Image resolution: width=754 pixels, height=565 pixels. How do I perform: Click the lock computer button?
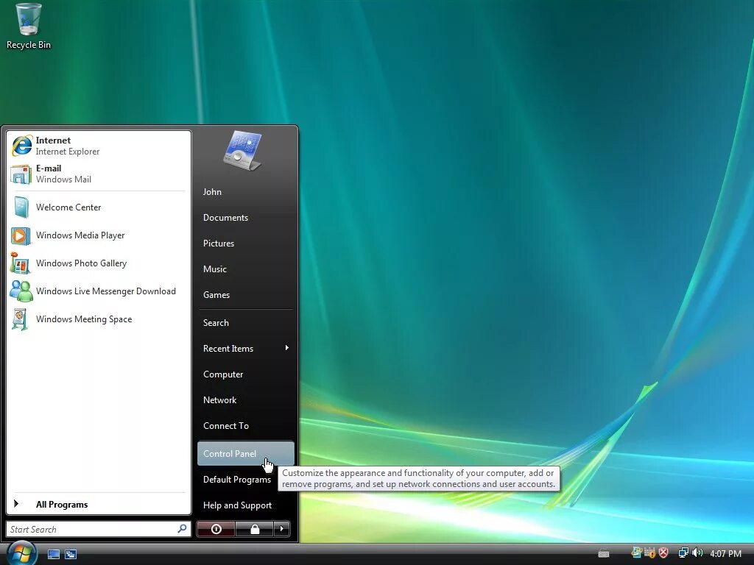(x=254, y=529)
